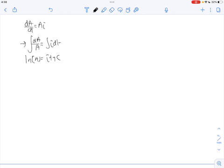
Task: Undo the last stroke
Action: pyautogui.click(x=51, y=10)
